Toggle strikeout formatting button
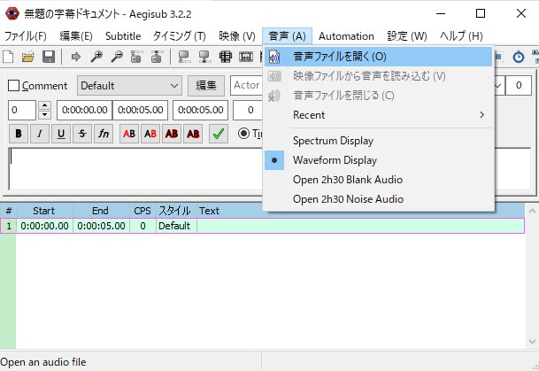 click(82, 134)
